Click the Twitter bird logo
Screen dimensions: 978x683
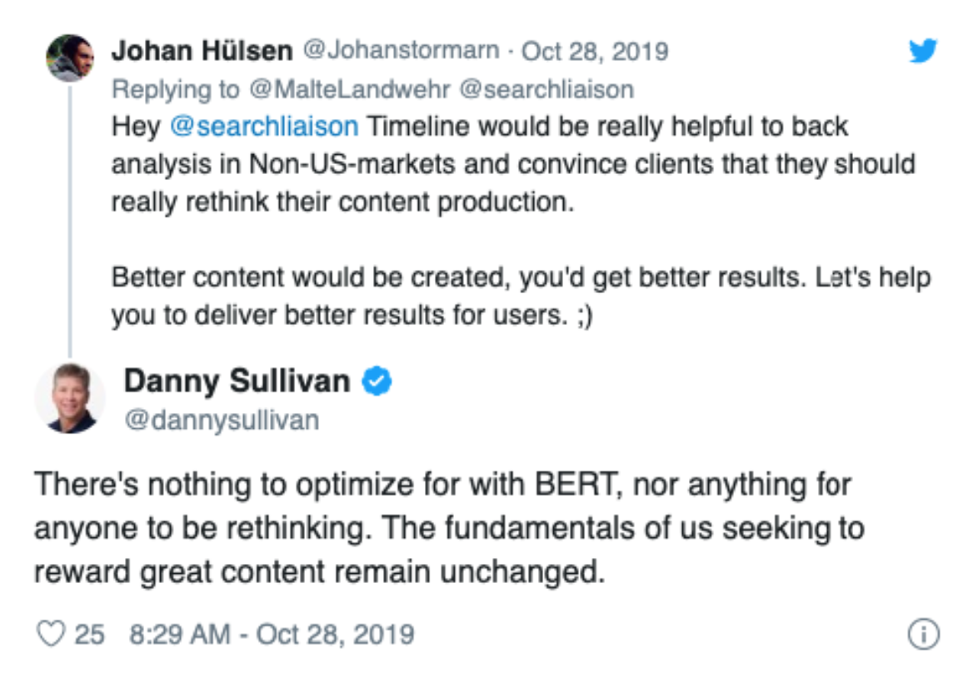[x=922, y=51]
